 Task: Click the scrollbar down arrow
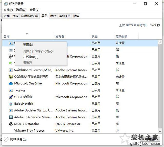(160, 131)
